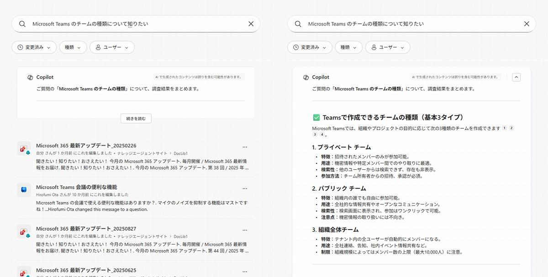
Task: Open Teams icon for Microsoft Teams 会議の便利な機能
Action: pyautogui.click(x=24, y=190)
